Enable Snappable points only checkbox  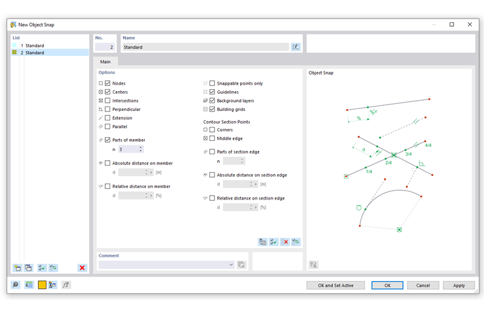(212, 84)
